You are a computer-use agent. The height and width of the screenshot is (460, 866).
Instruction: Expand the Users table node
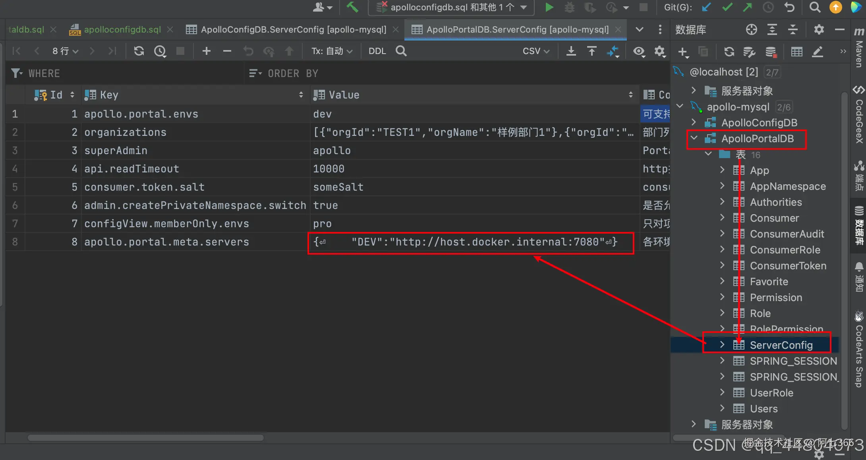722,408
